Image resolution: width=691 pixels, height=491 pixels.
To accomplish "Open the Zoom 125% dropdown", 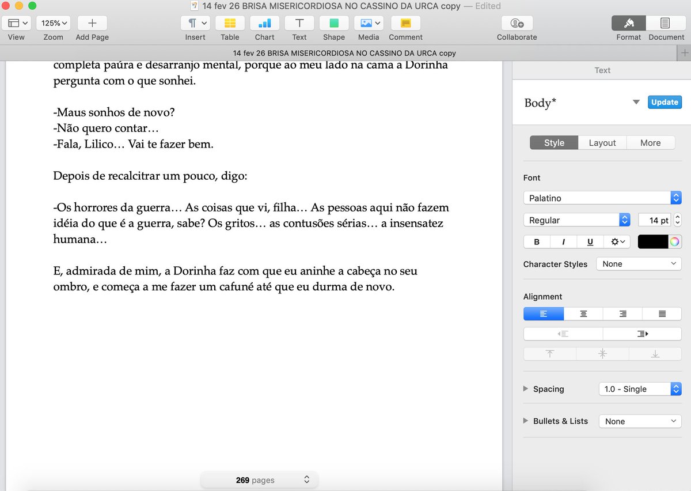I will [54, 23].
